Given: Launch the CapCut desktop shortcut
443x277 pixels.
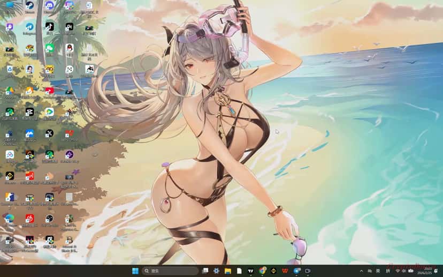Looking at the screenshot, I should [29, 112].
